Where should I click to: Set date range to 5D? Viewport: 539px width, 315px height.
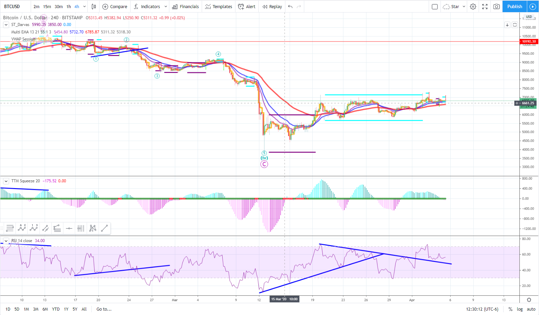17,309
